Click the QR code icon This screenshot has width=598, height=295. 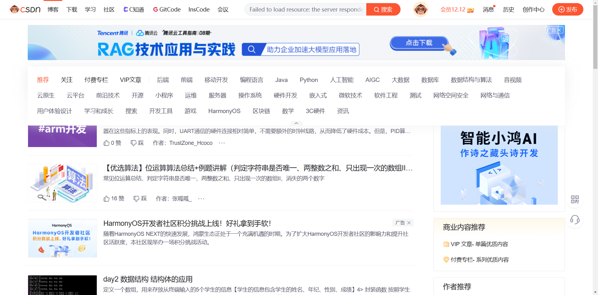[x=575, y=199]
